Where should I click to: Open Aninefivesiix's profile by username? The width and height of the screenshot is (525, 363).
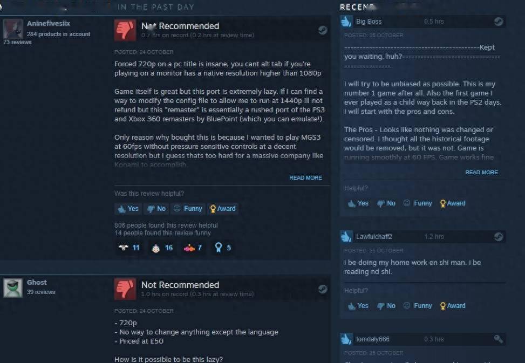[49, 23]
